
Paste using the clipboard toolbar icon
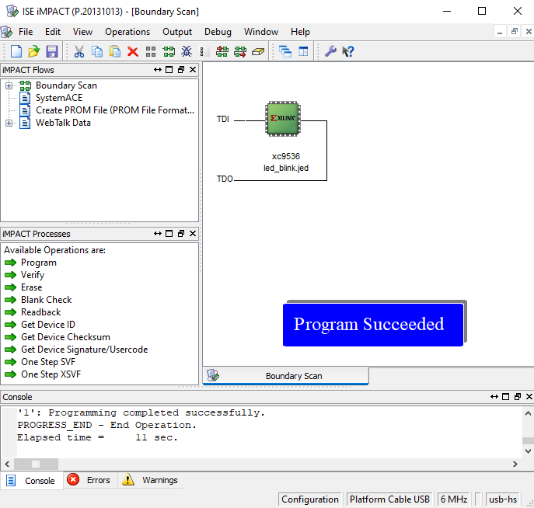115,52
